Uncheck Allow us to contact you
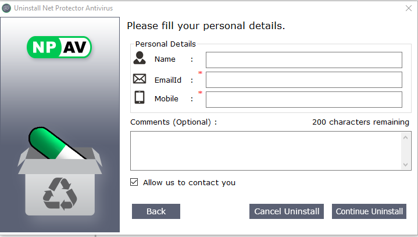418x237 pixels. coord(134,182)
